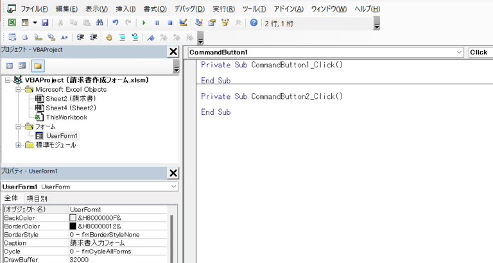Click the View Microsoft Excel icon

pyautogui.click(x=12, y=22)
